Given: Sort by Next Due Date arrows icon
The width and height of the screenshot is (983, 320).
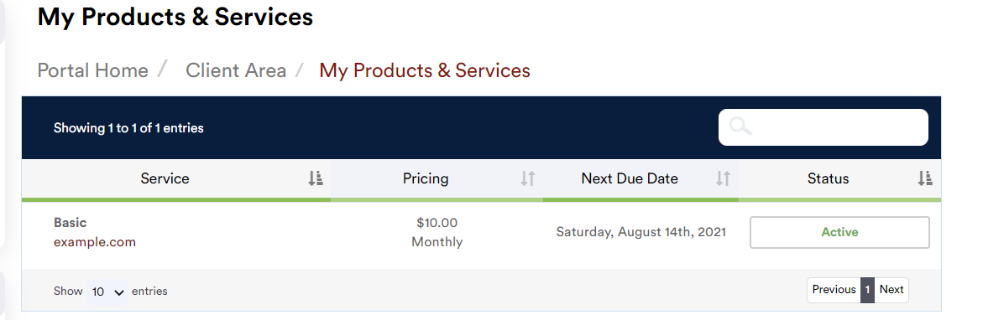Looking at the screenshot, I should [x=724, y=178].
